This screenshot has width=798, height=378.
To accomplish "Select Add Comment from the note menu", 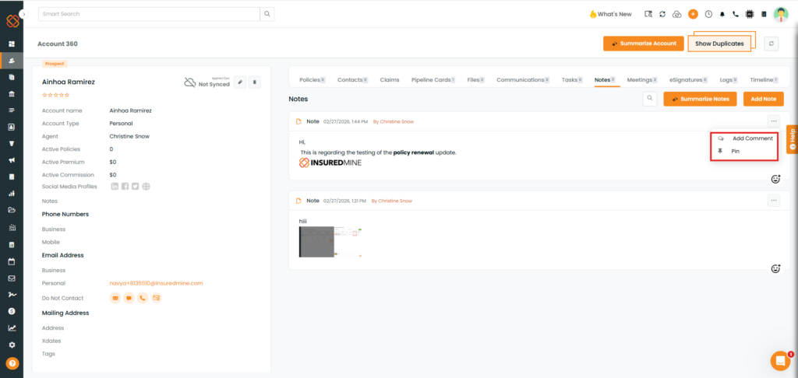I will 752,138.
